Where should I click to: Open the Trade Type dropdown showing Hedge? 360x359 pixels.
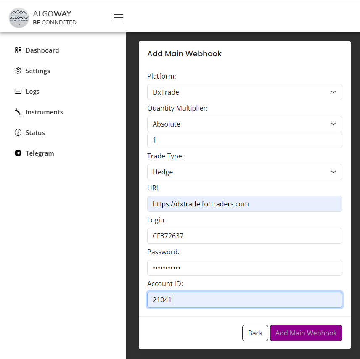pyautogui.click(x=244, y=172)
